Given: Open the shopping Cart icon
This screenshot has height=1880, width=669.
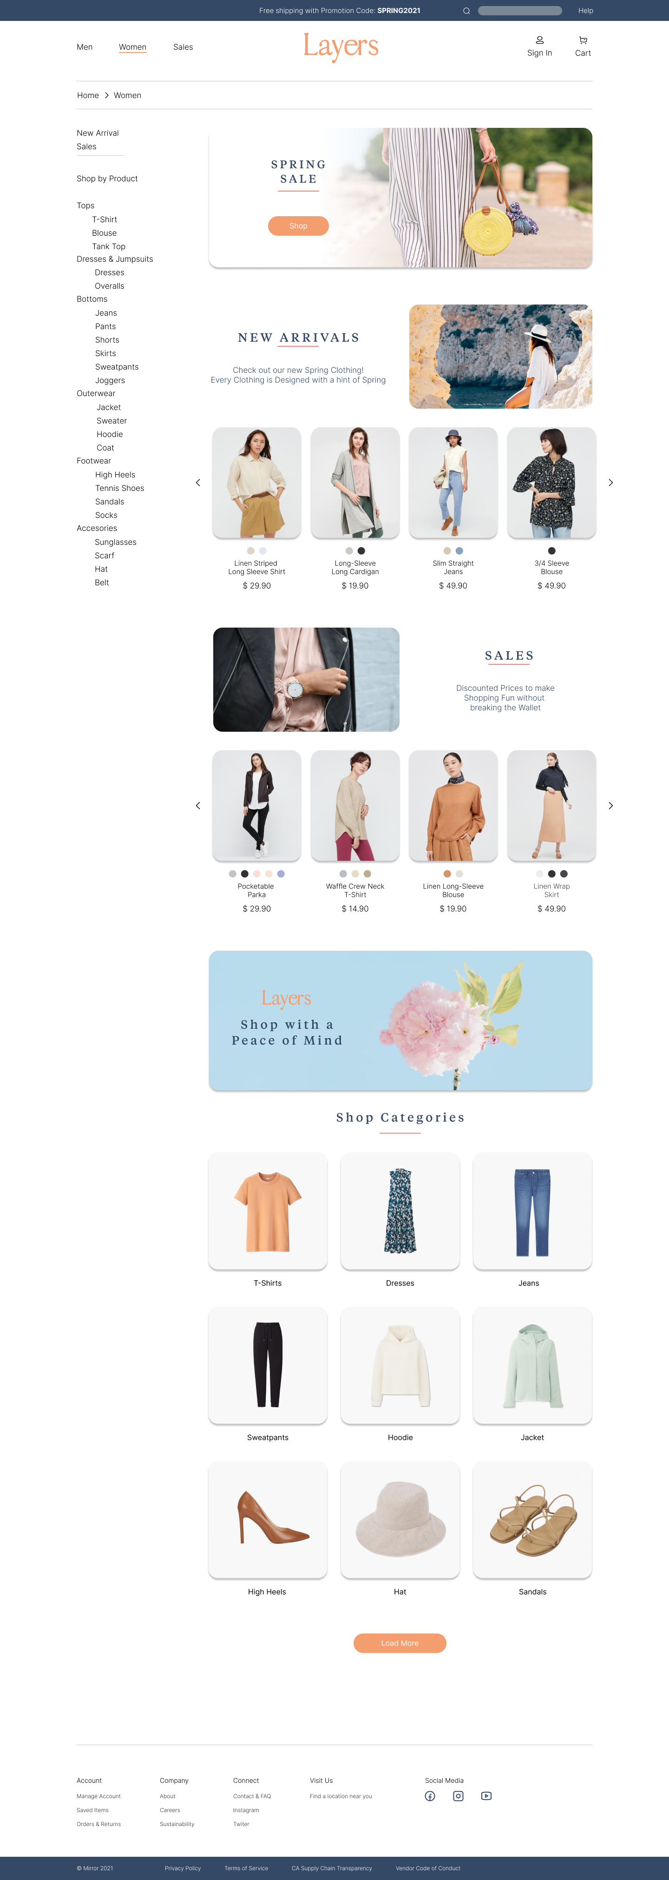Looking at the screenshot, I should click(583, 40).
